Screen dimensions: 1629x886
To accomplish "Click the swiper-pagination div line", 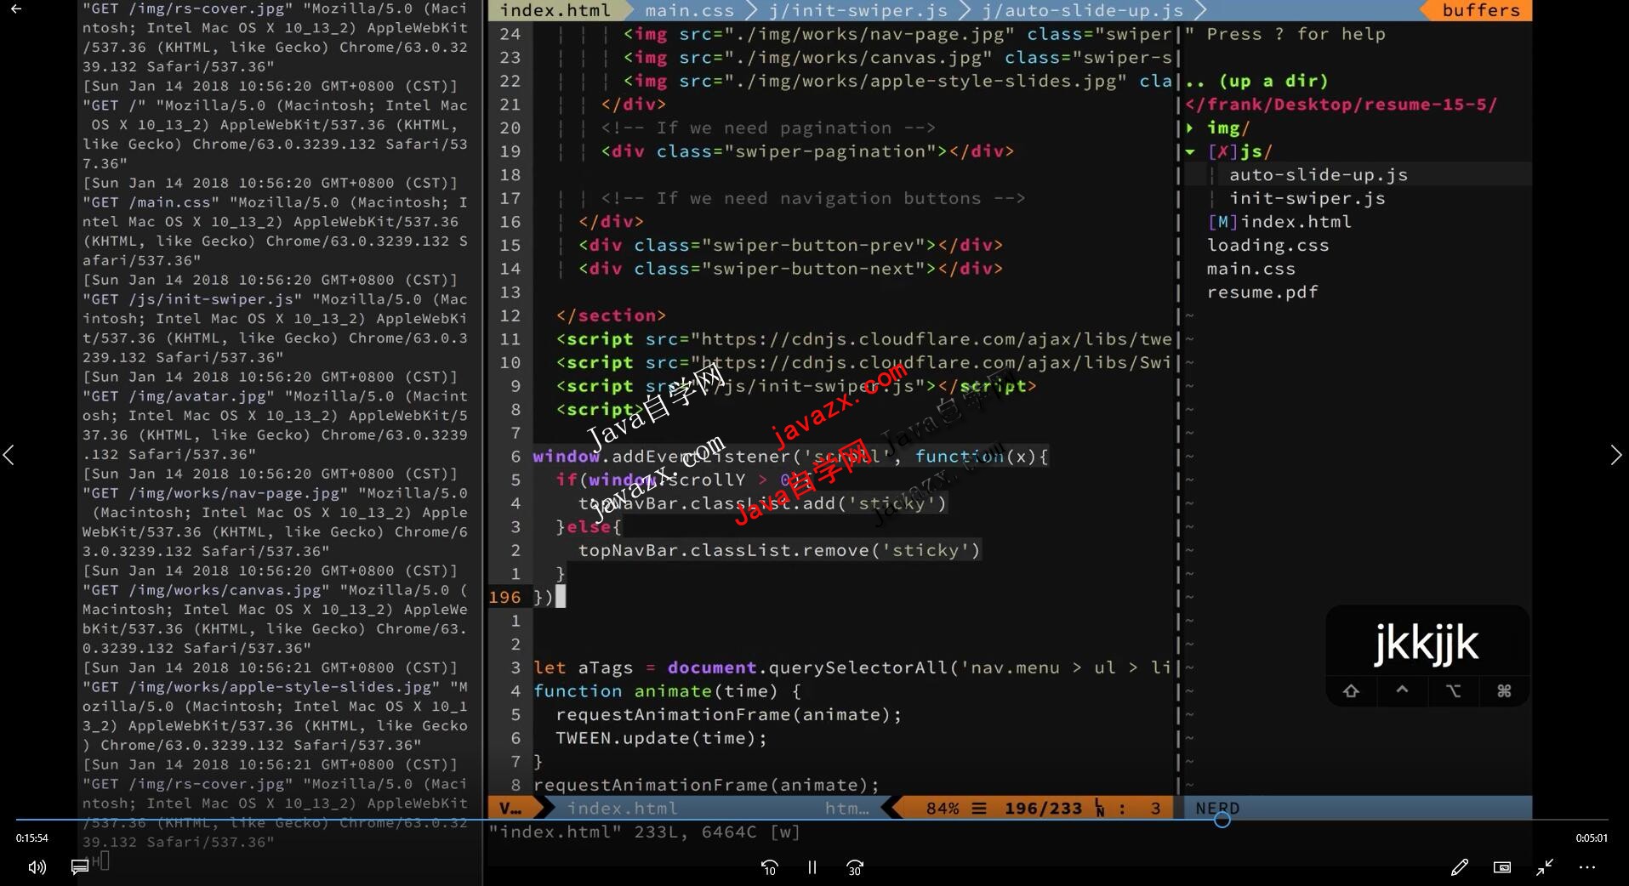I will click(x=807, y=151).
